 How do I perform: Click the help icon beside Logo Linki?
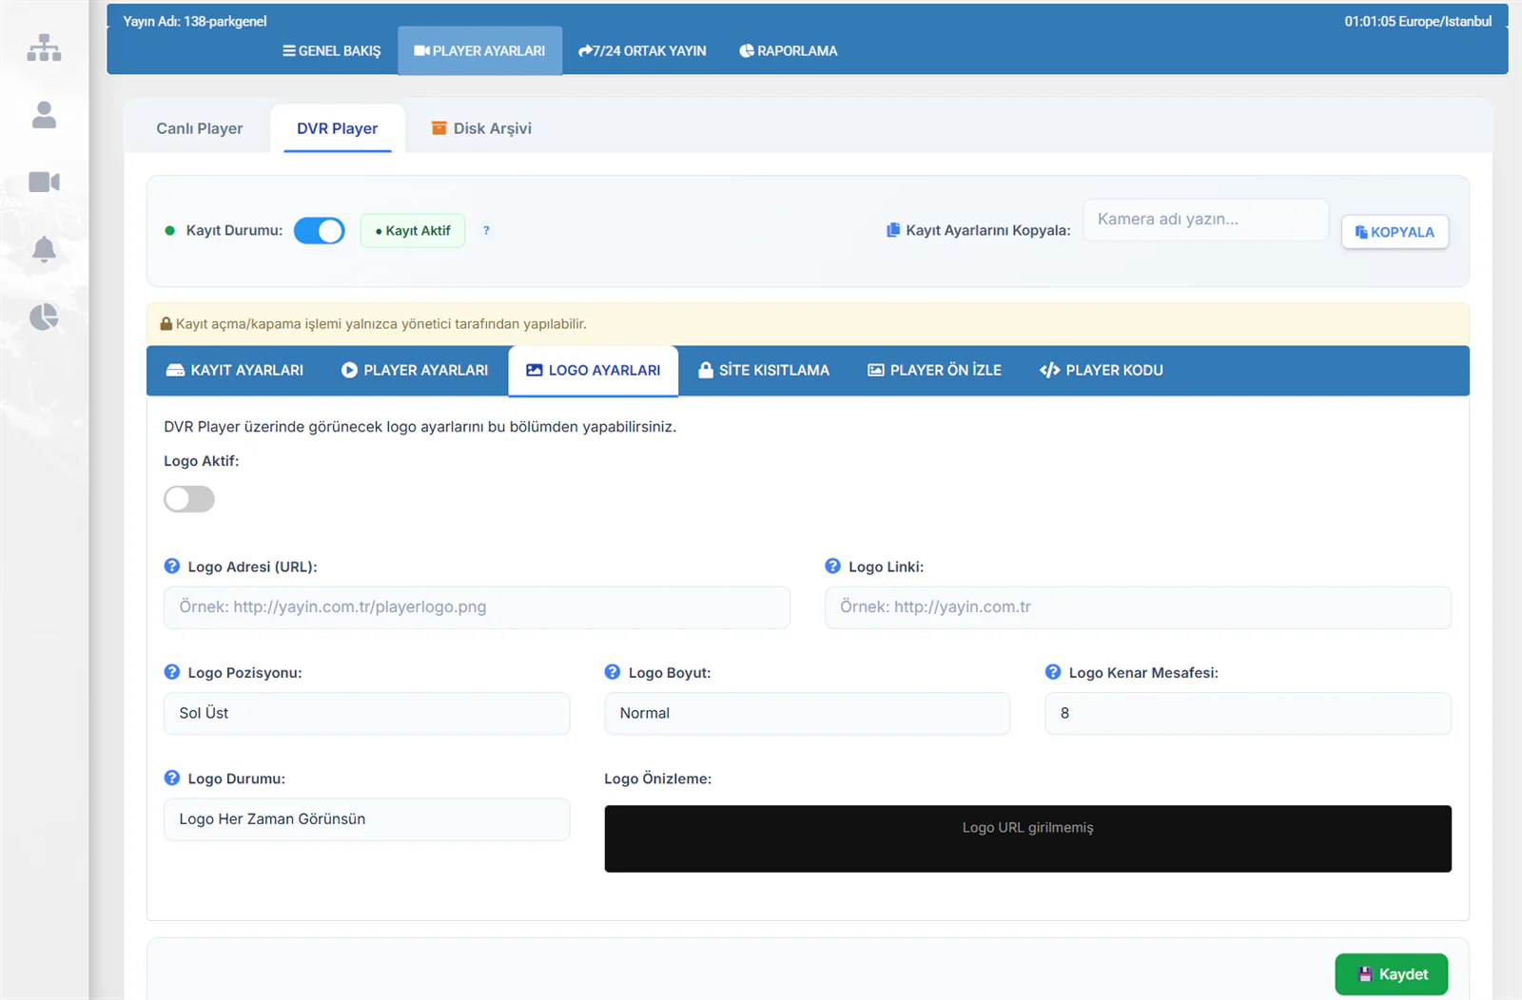832,566
